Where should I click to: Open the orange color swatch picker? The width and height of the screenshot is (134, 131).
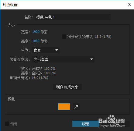[x=64, y=107]
